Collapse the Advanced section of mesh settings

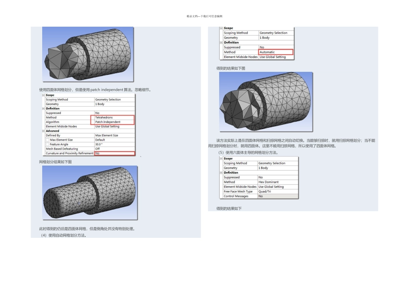[43, 131]
